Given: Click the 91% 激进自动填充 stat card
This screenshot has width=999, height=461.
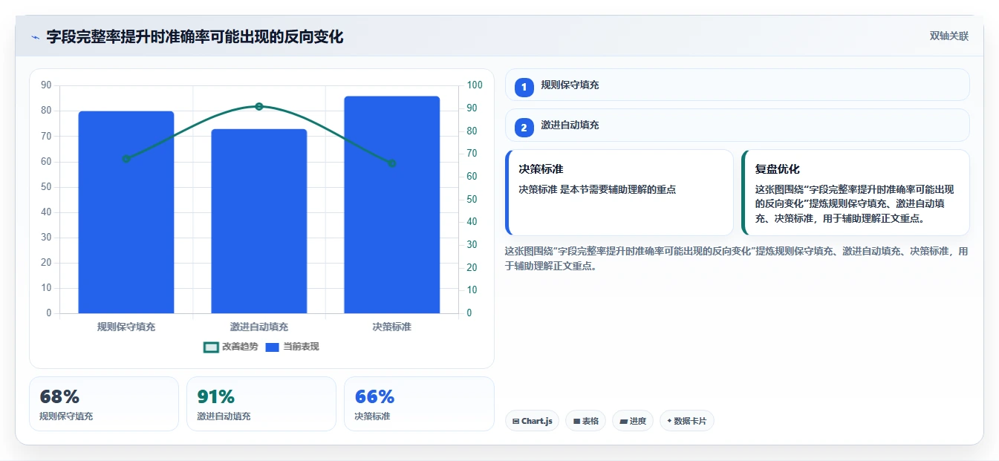Looking at the screenshot, I should 261,403.
